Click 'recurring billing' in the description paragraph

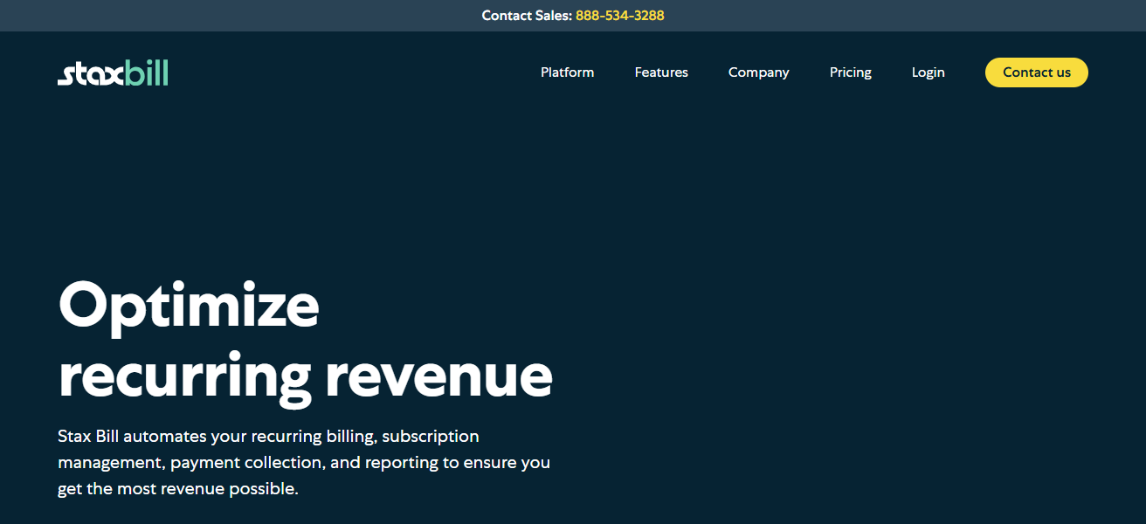pos(314,436)
